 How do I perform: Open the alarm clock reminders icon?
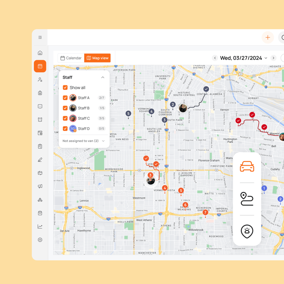(40, 120)
